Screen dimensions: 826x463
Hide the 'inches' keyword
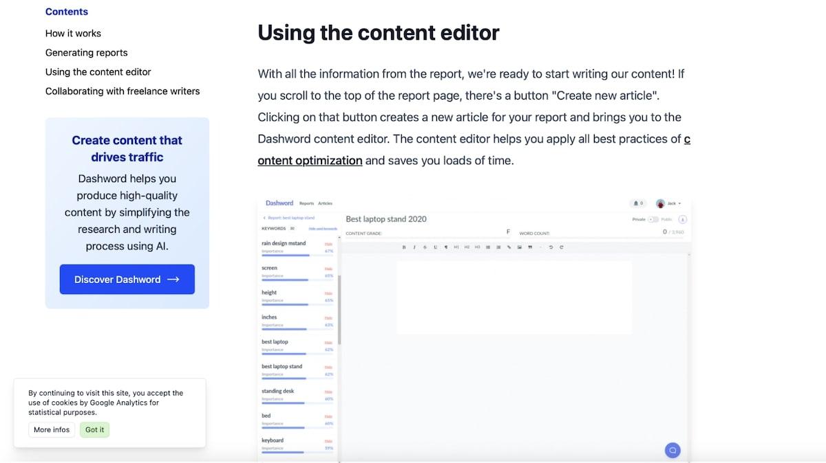coord(328,318)
